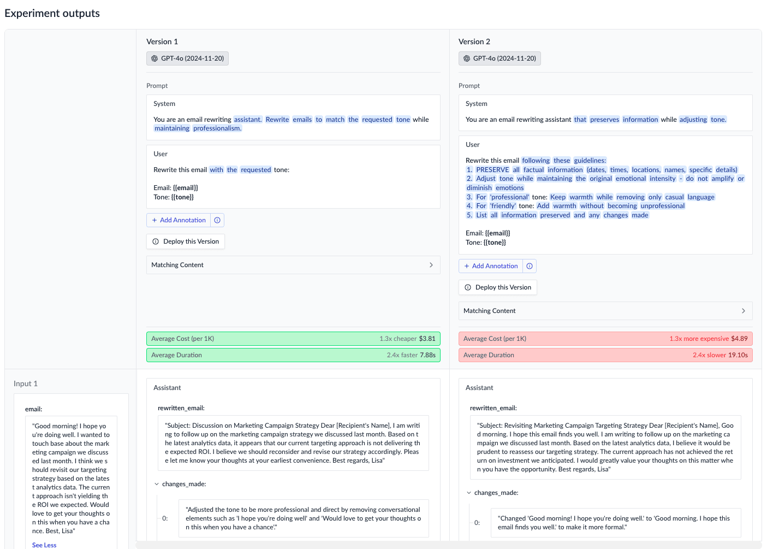This screenshot has height=549, width=767.
Task: Click the See Less link under Input 1 email
Action: click(44, 545)
